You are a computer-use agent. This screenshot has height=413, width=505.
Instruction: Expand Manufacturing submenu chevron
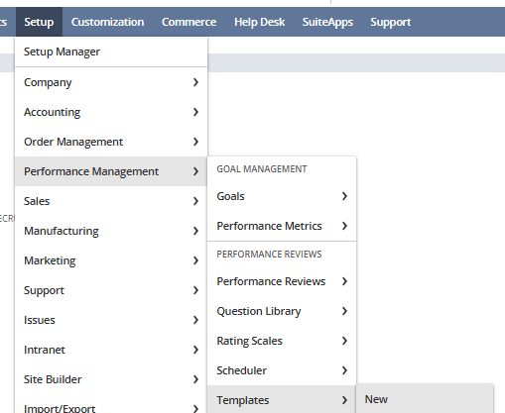pyautogui.click(x=195, y=231)
